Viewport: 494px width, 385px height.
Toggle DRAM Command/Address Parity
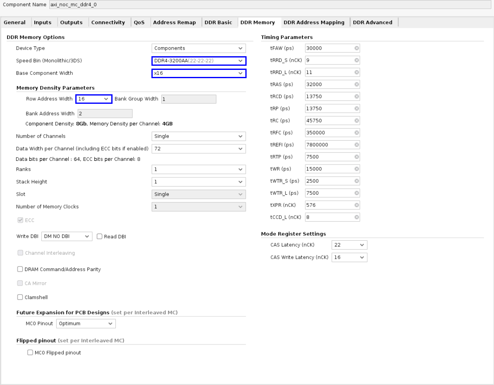pyautogui.click(x=20, y=269)
